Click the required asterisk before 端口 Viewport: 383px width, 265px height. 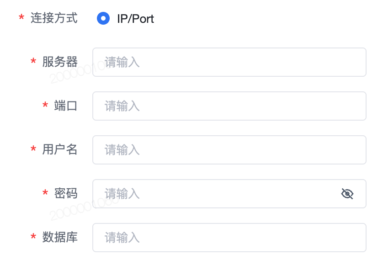point(45,105)
